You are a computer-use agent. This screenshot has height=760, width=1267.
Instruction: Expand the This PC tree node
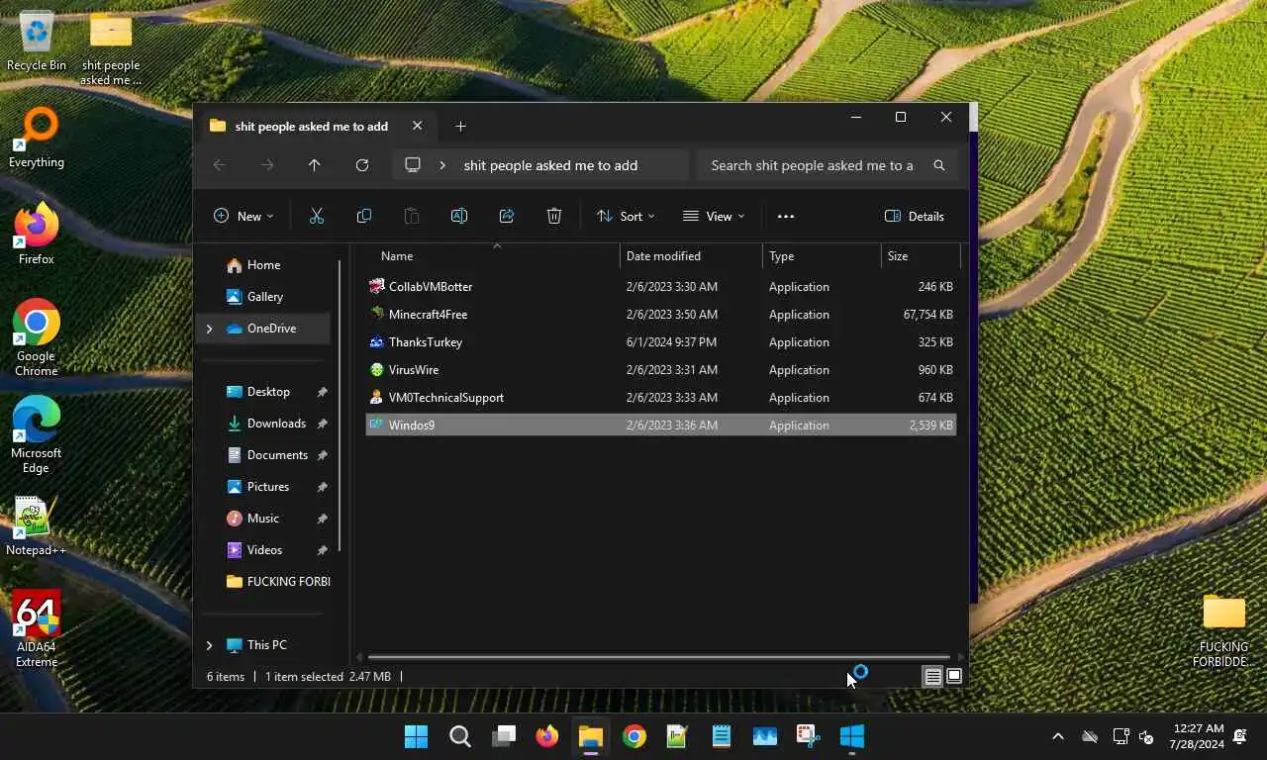[x=209, y=645]
